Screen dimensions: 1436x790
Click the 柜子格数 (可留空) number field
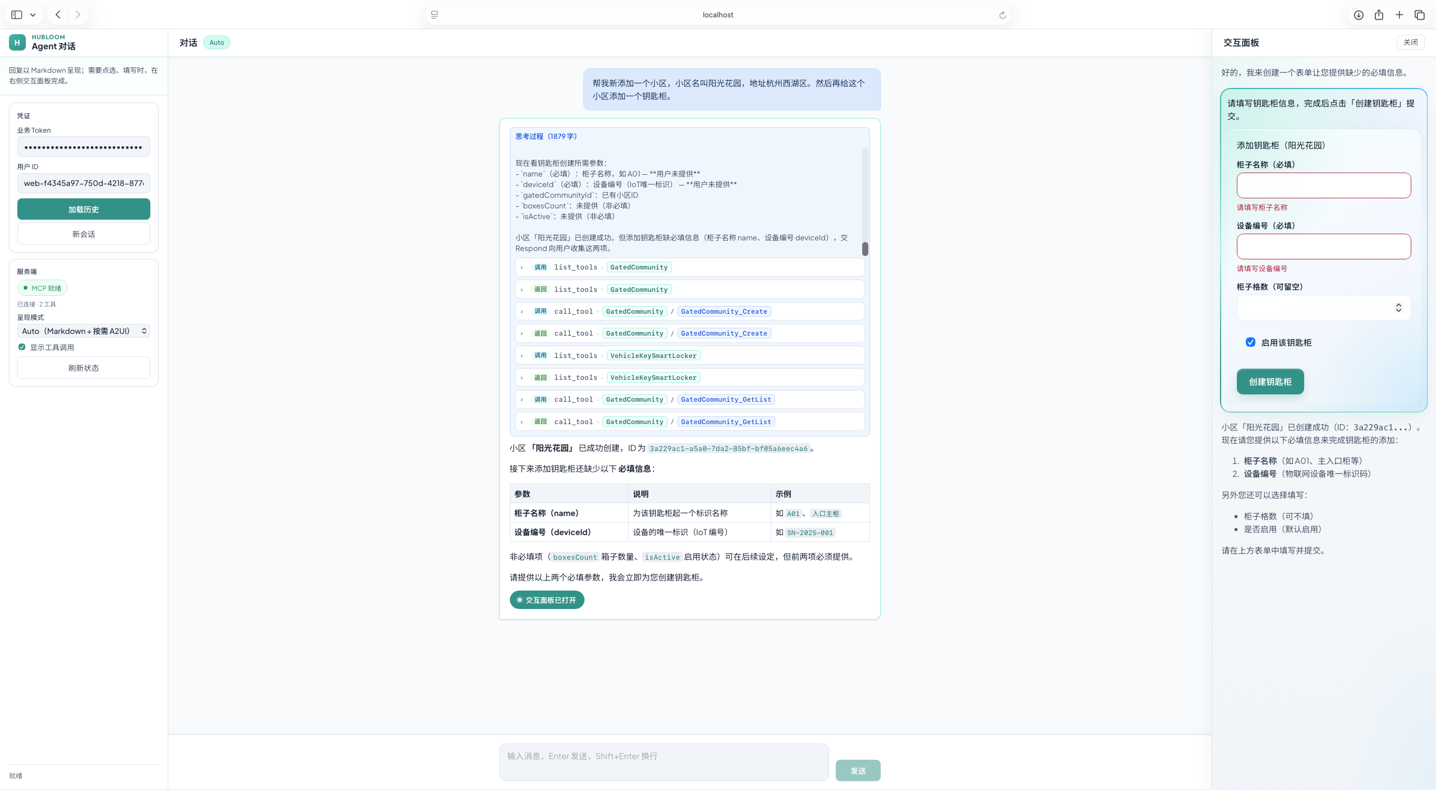(1324, 308)
